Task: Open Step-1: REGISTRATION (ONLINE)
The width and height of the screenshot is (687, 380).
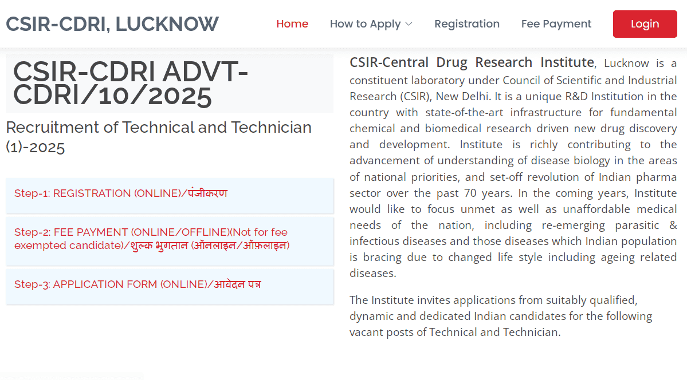Action: coord(120,193)
